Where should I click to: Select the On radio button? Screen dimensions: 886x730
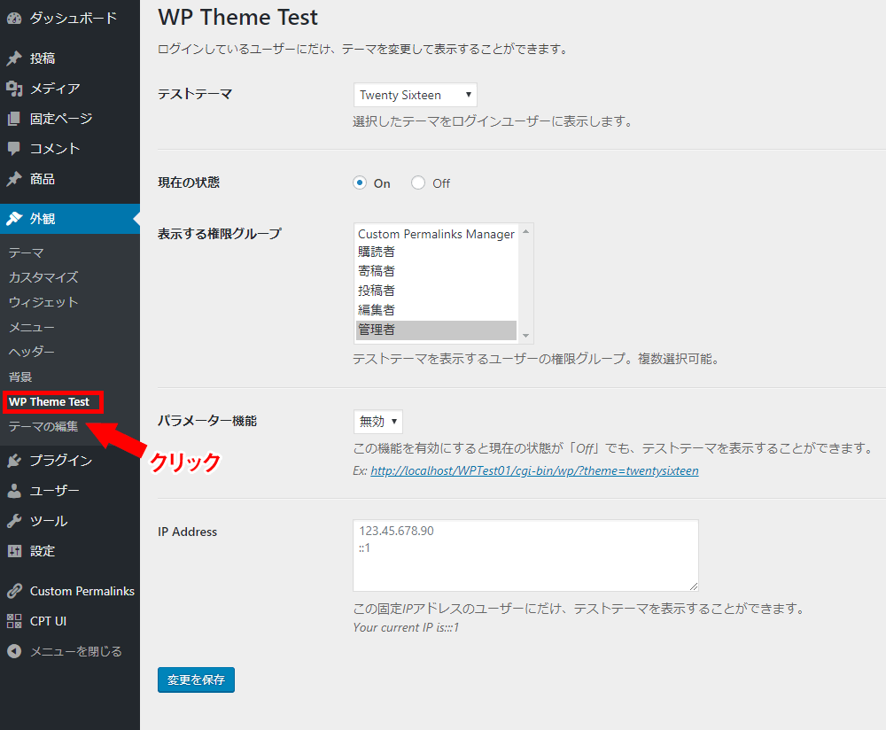point(360,183)
